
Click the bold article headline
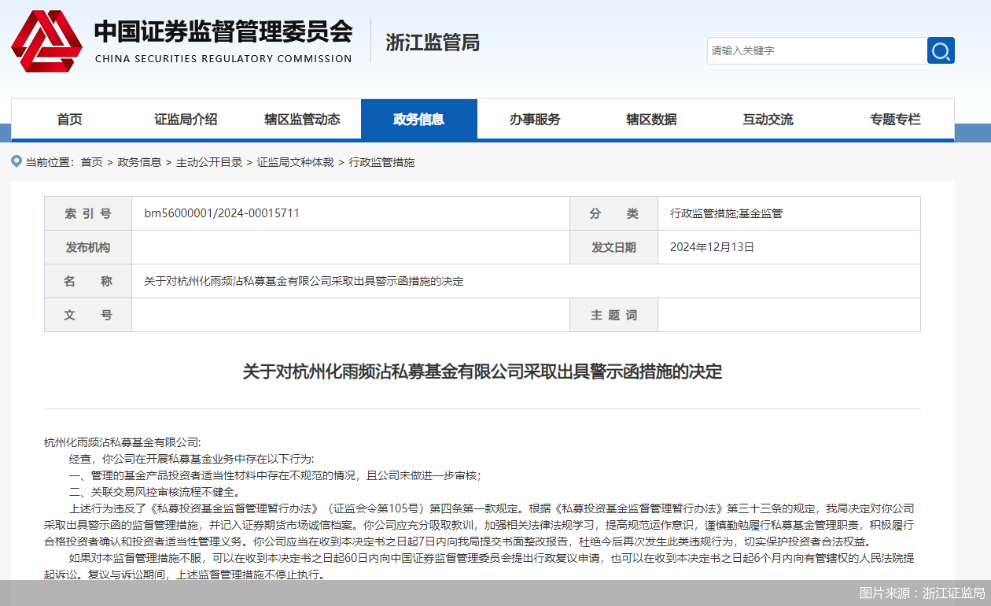point(482,371)
